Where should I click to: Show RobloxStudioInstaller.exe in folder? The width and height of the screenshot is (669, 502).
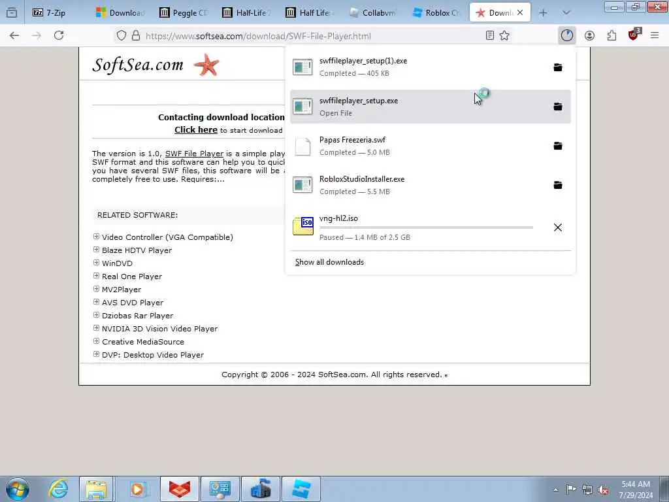[x=558, y=185]
